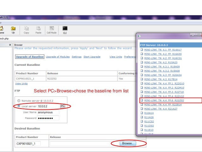Click file icon beside MINI-LINK_TN_4.3.2_R19A08

tap(142, 71)
